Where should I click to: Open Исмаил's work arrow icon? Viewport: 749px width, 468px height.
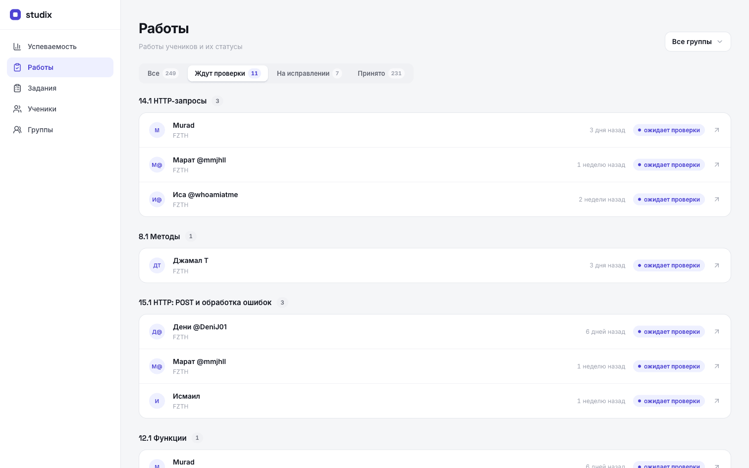click(717, 401)
